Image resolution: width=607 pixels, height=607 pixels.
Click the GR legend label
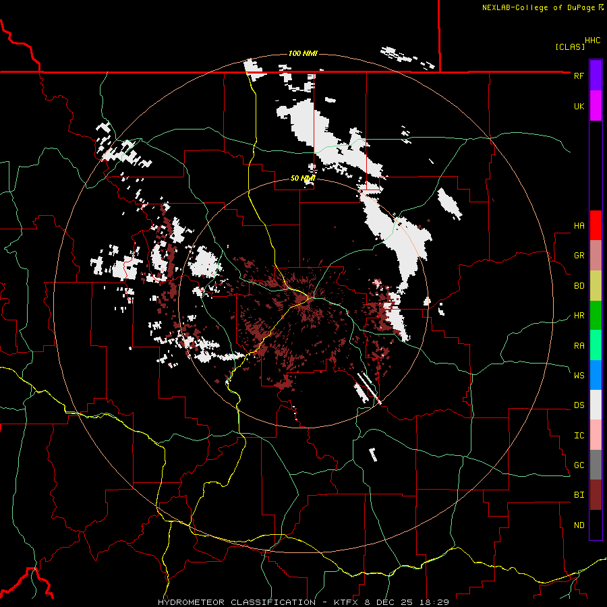579,256
